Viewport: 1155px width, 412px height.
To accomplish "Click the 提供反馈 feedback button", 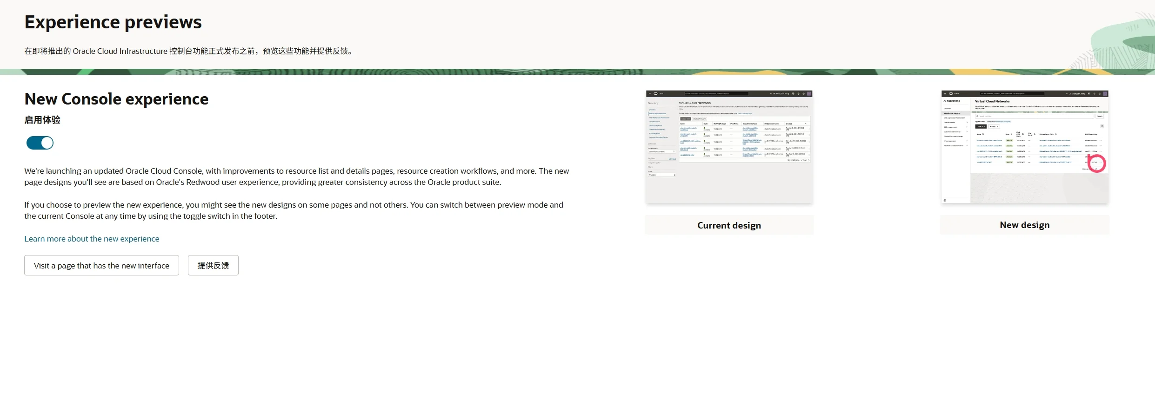I will coord(213,265).
